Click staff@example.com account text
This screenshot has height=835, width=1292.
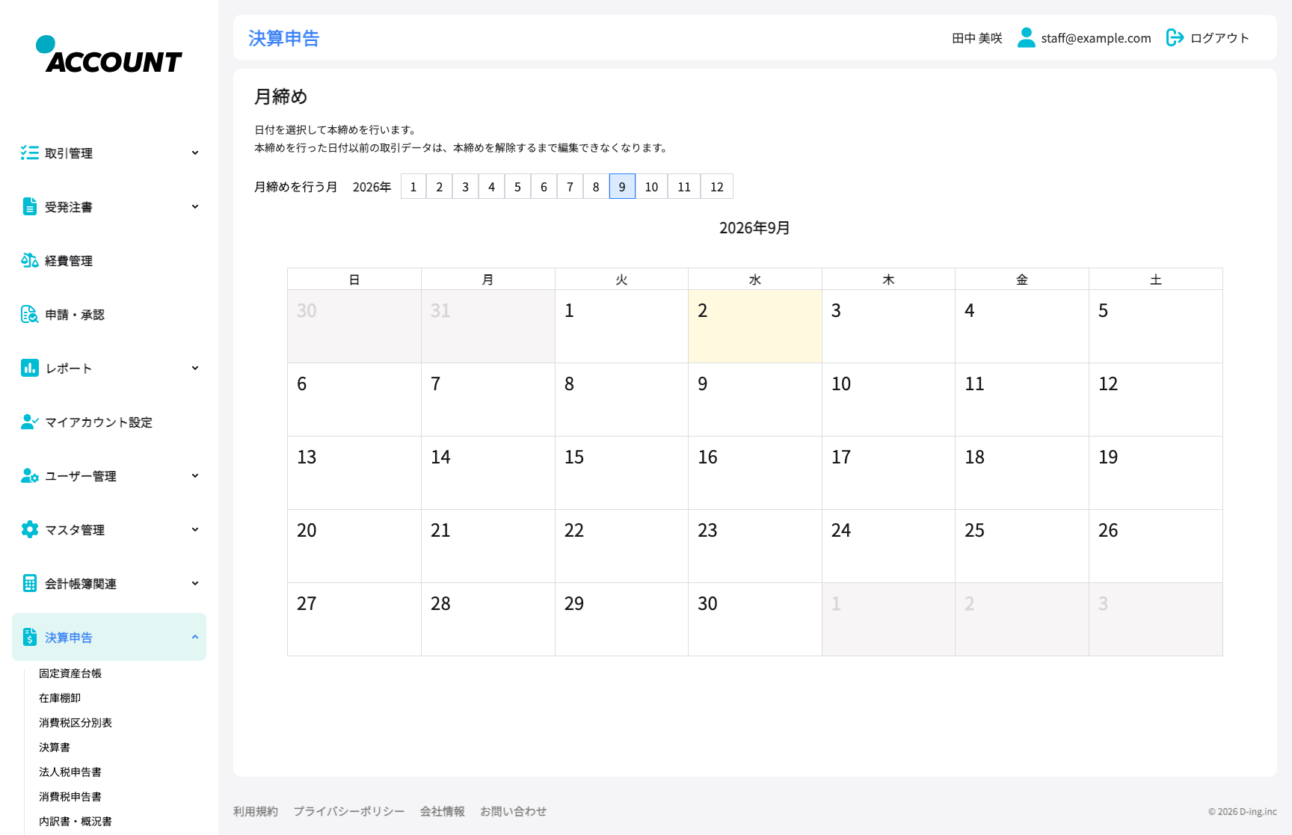tap(1096, 38)
